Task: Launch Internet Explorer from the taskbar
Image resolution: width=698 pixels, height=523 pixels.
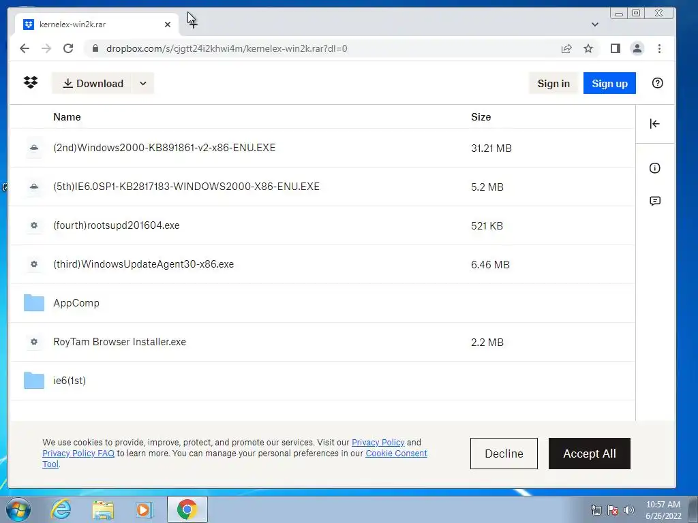Action: pyautogui.click(x=61, y=509)
